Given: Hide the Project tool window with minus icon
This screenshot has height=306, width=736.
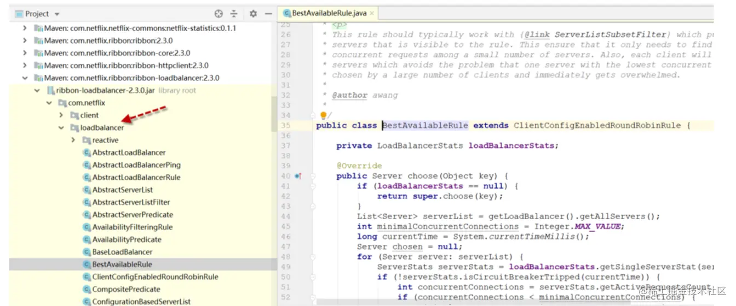Looking at the screenshot, I should pos(268,14).
